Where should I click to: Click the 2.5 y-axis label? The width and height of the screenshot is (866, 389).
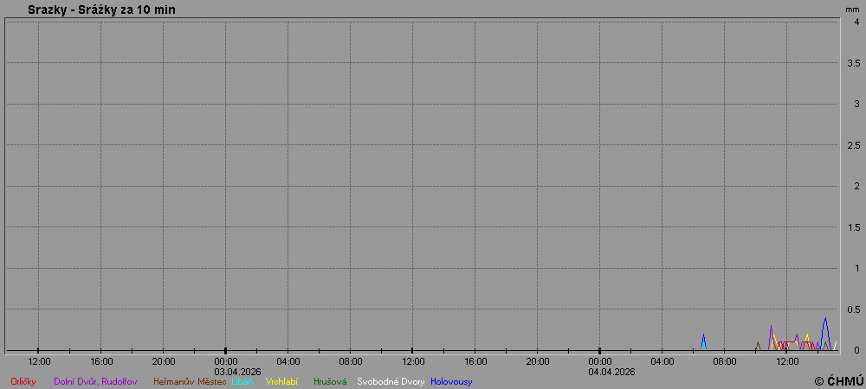click(x=853, y=144)
